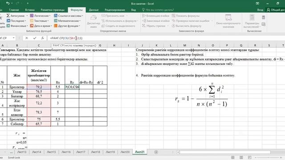This screenshot has width=285, height=160.
Task: Open the Undo history dropdown arrow
Action: pos(12,3)
